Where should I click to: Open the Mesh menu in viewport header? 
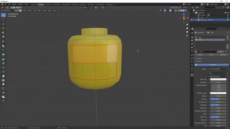(x=39, y=10)
